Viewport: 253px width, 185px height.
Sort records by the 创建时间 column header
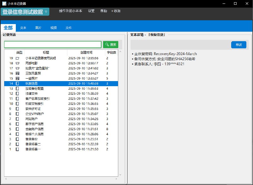click(86, 53)
